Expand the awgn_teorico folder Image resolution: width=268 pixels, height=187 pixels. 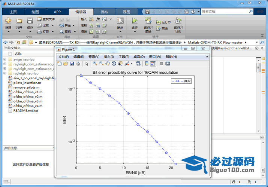[x=5, y=59]
